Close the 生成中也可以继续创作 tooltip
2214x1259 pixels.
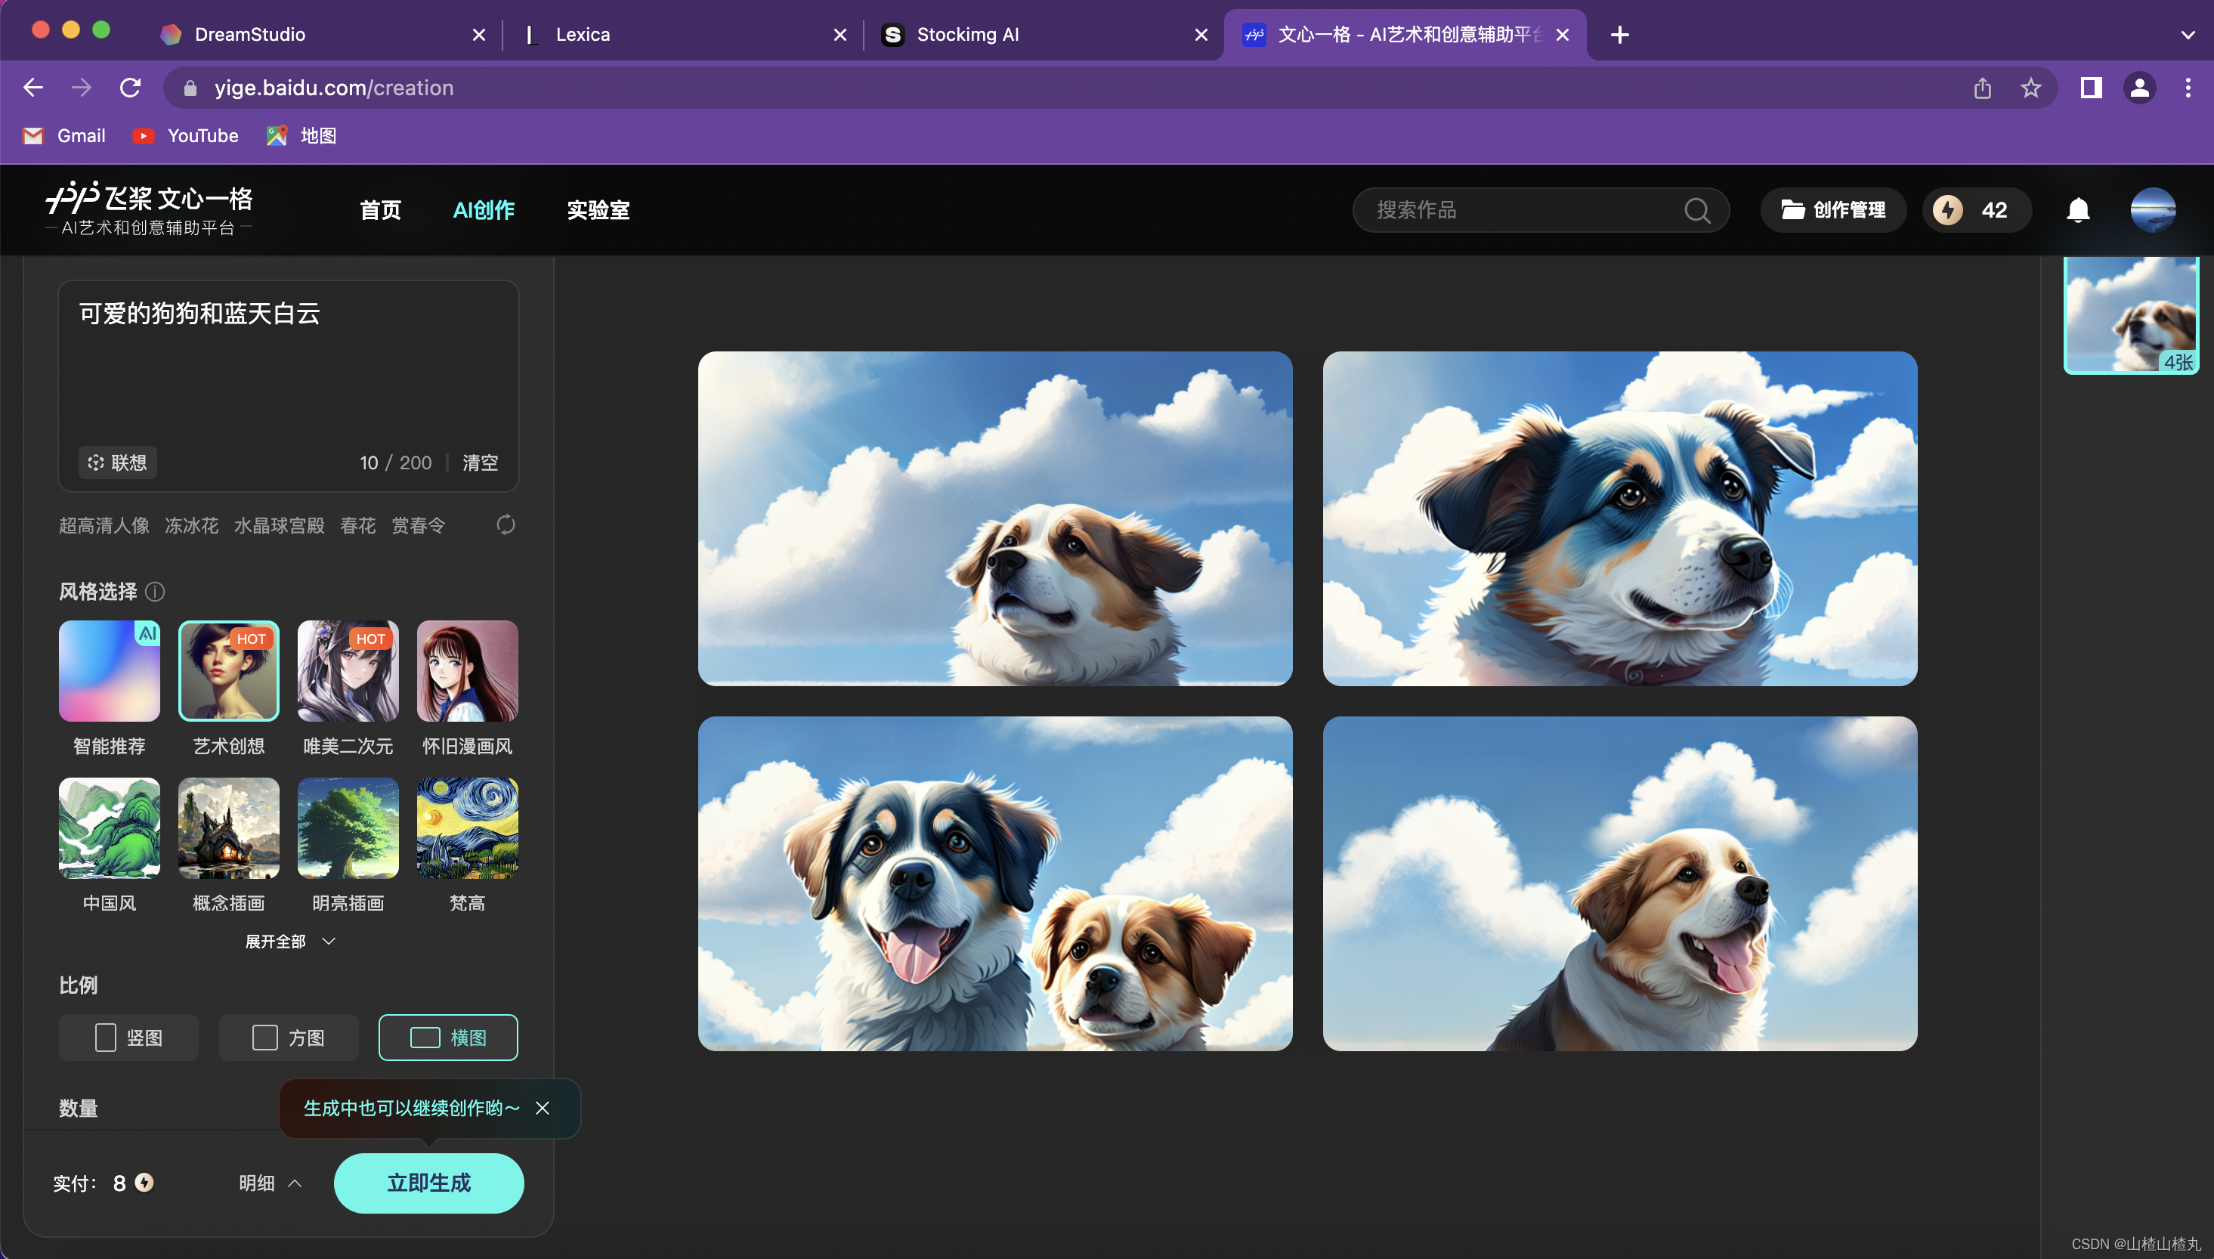542,1108
